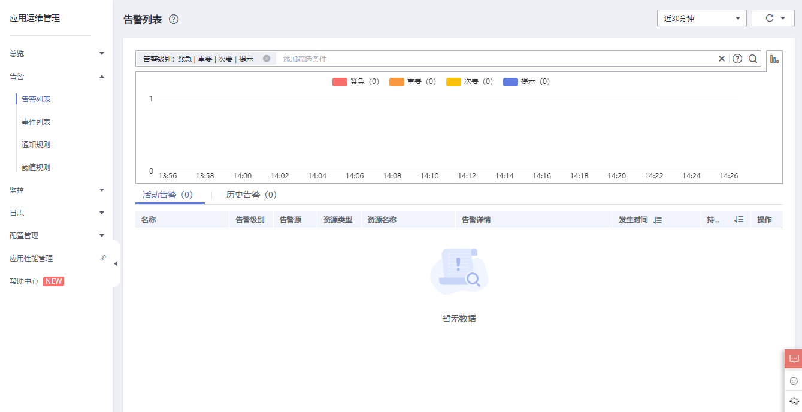Click the search magnifier icon
This screenshot has width=802, height=412.
[x=753, y=59]
